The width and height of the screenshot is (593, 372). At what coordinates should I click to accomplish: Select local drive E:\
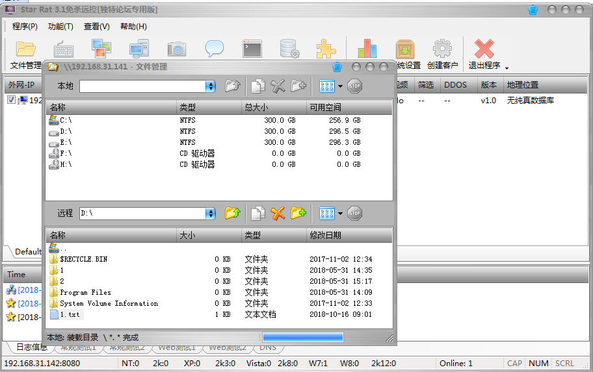60,142
